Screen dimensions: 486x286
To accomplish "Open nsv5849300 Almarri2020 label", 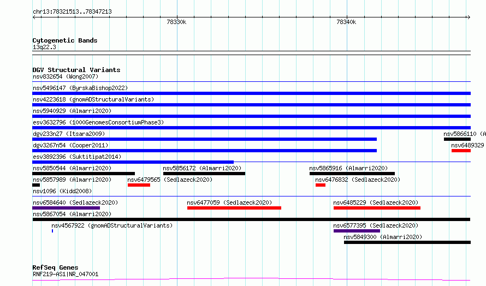I will pyautogui.click(x=383, y=237).
